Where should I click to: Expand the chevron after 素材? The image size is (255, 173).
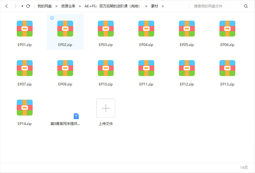(x=163, y=6)
